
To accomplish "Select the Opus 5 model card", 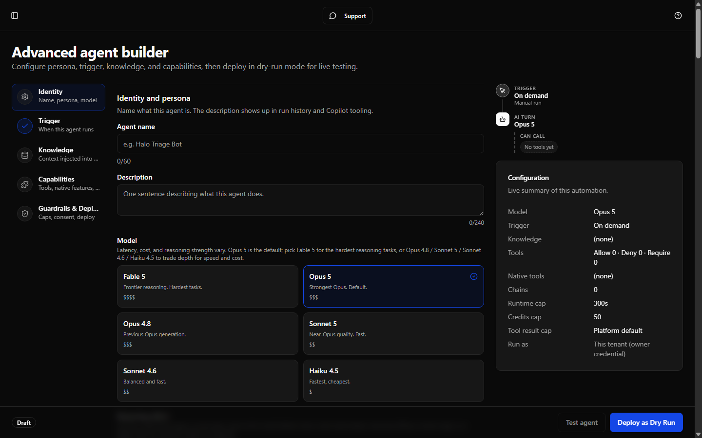I will click(x=393, y=286).
